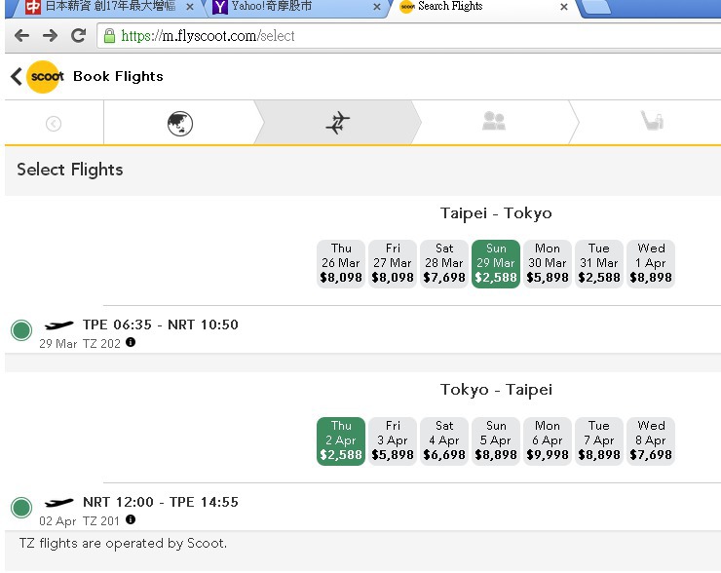721x573 pixels.
Task: Click the Scoot logo icon
Action: coord(45,76)
